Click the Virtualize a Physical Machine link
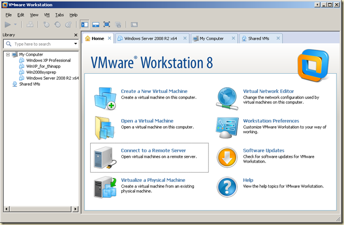Screen dimensions: 344x225 (153, 180)
